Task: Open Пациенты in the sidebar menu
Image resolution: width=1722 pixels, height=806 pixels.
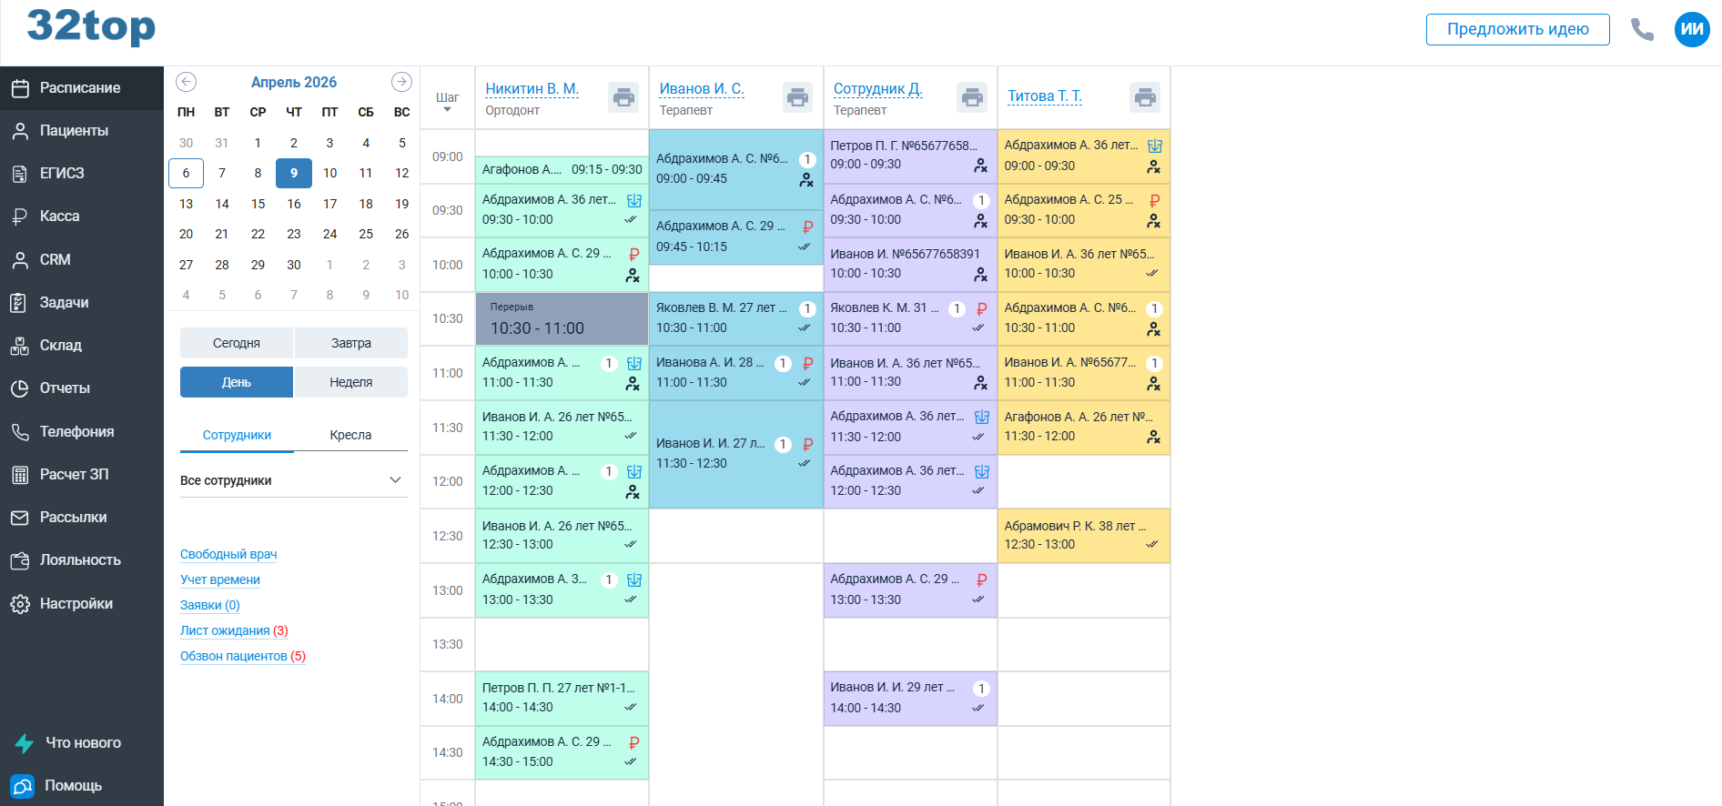Action: (x=74, y=131)
